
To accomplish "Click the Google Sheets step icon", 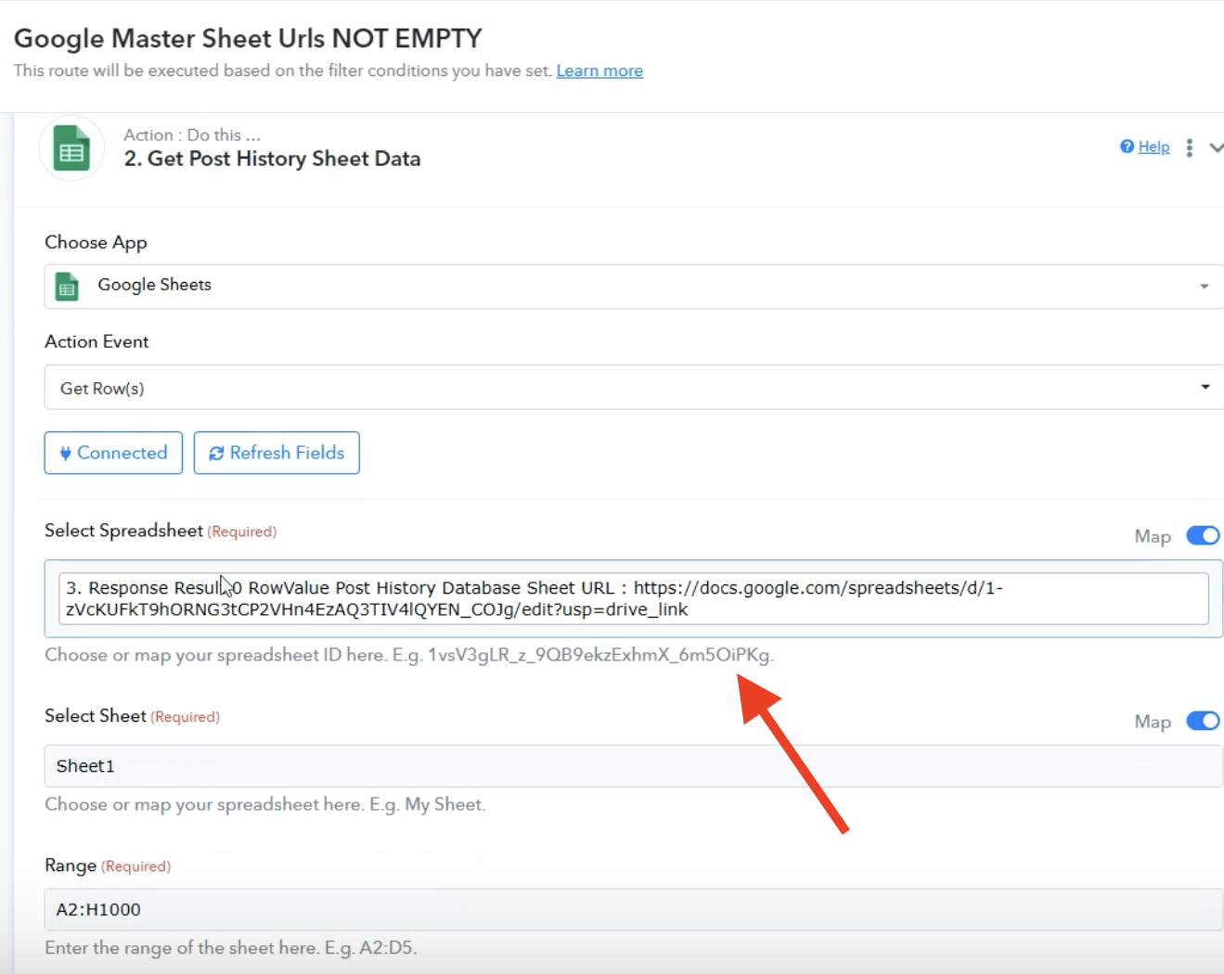I will pyautogui.click(x=71, y=148).
